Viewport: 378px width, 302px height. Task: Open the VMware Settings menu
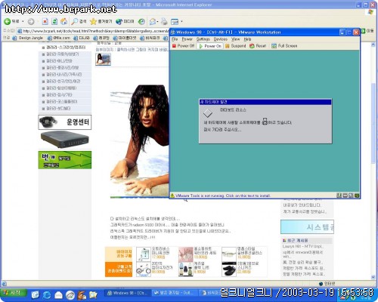[203, 39]
